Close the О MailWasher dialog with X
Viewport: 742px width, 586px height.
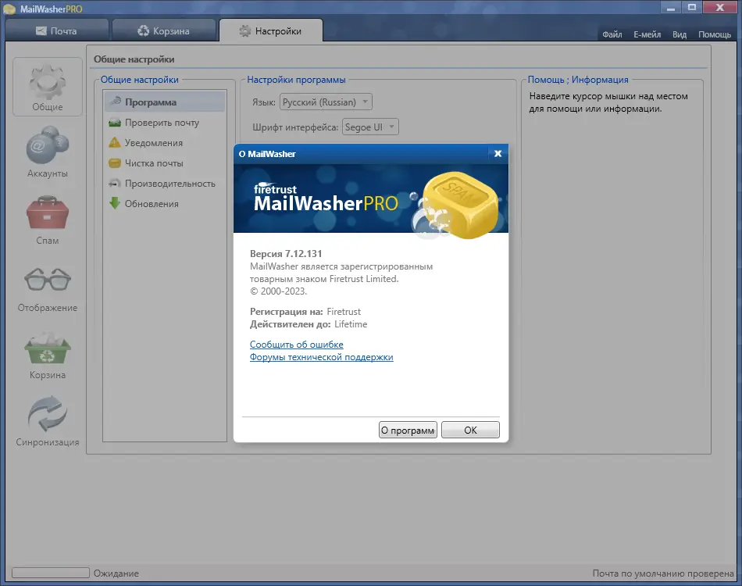[x=498, y=153]
